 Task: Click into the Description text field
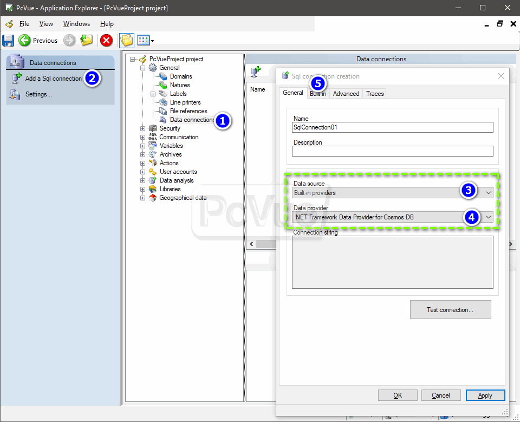(392, 151)
